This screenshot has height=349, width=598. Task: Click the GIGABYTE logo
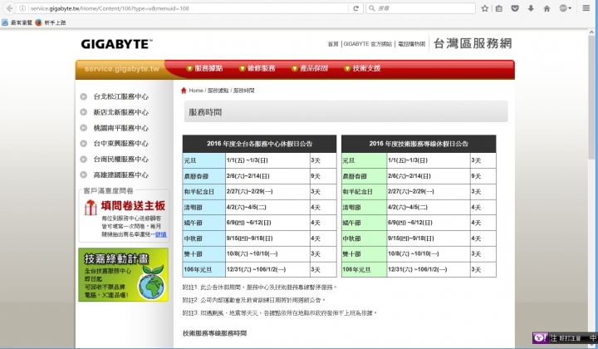(117, 44)
